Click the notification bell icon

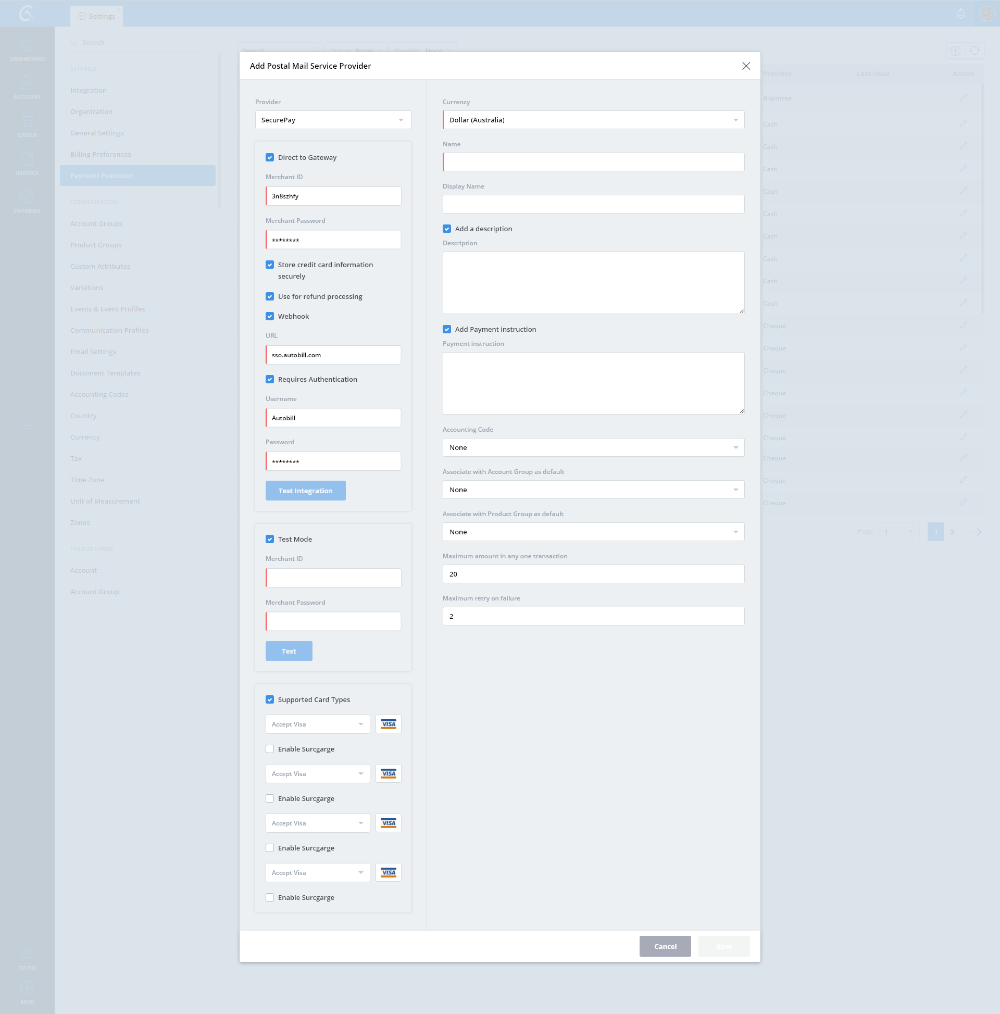[960, 14]
